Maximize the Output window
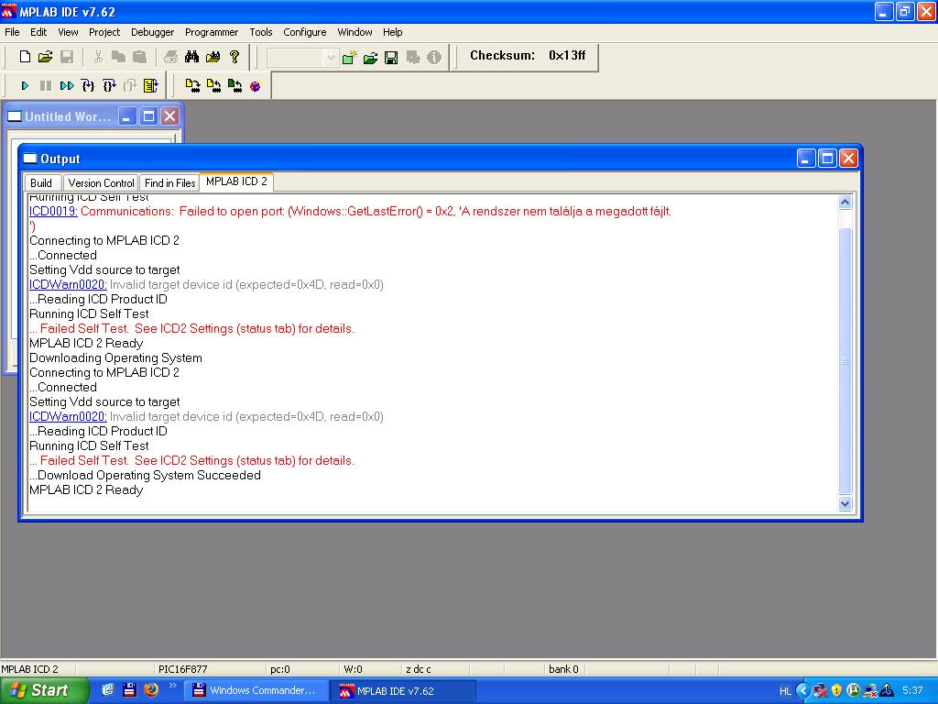The image size is (938, 704). (x=827, y=159)
